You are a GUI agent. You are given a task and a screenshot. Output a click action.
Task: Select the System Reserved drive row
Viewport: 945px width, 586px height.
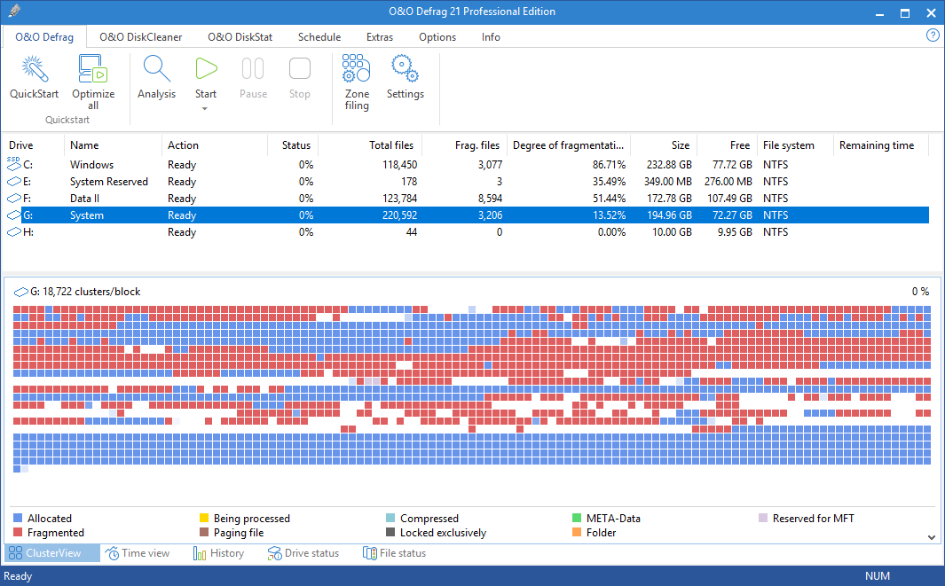click(467, 181)
